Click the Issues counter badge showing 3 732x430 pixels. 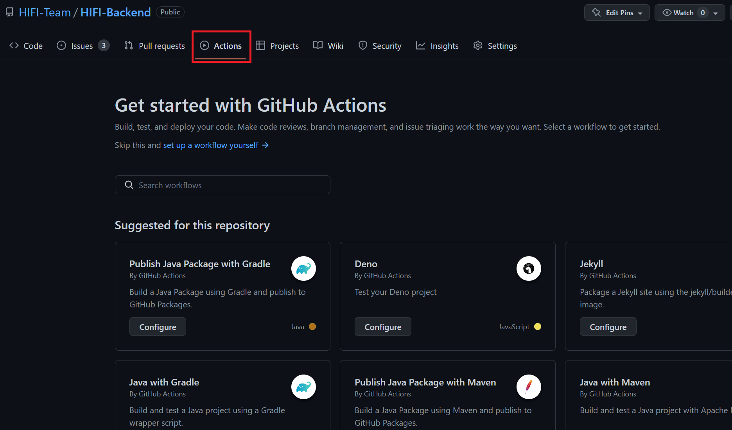tap(104, 46)
